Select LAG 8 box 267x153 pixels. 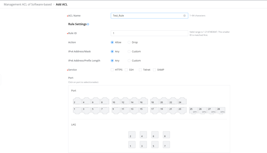(166, 135)
